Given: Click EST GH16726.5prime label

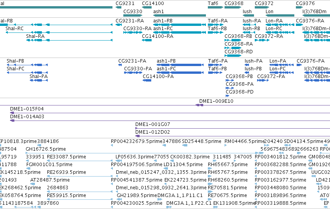Looking at the screenshot, I should pyautogui.click(x=46, y=149).
